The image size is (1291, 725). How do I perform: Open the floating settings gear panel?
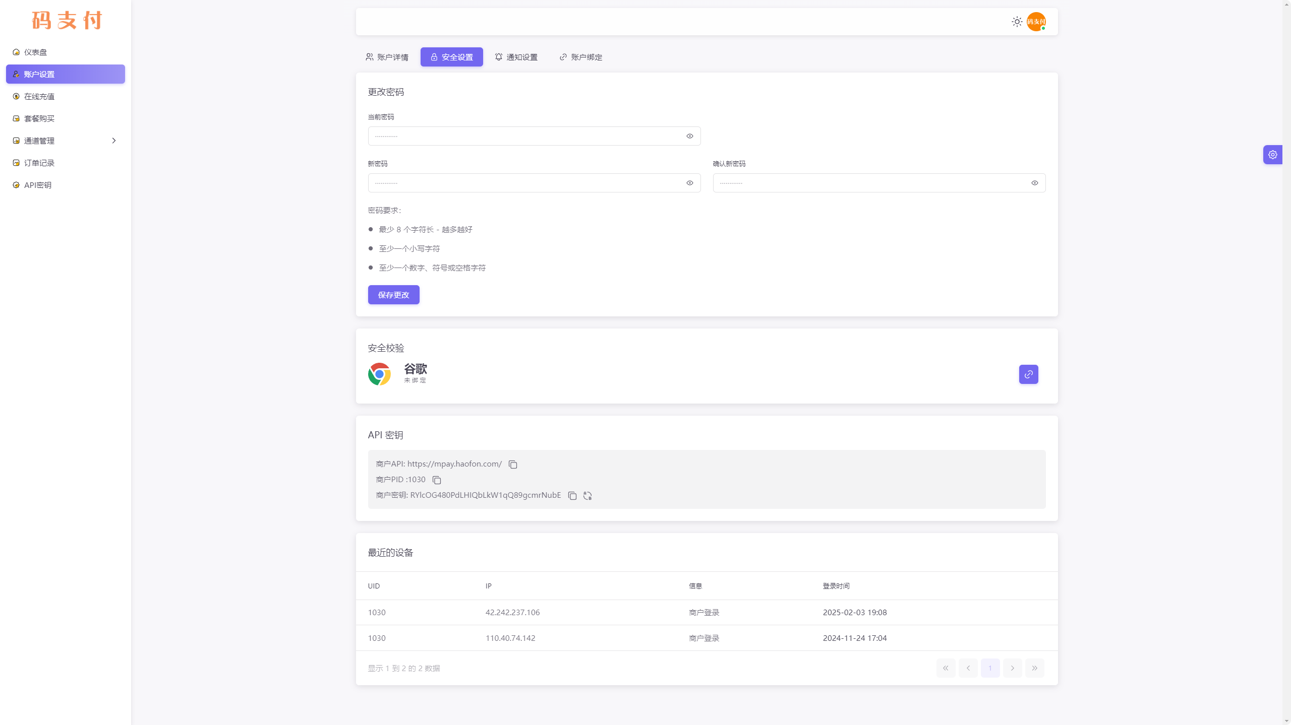click(x=1272, y=155)
